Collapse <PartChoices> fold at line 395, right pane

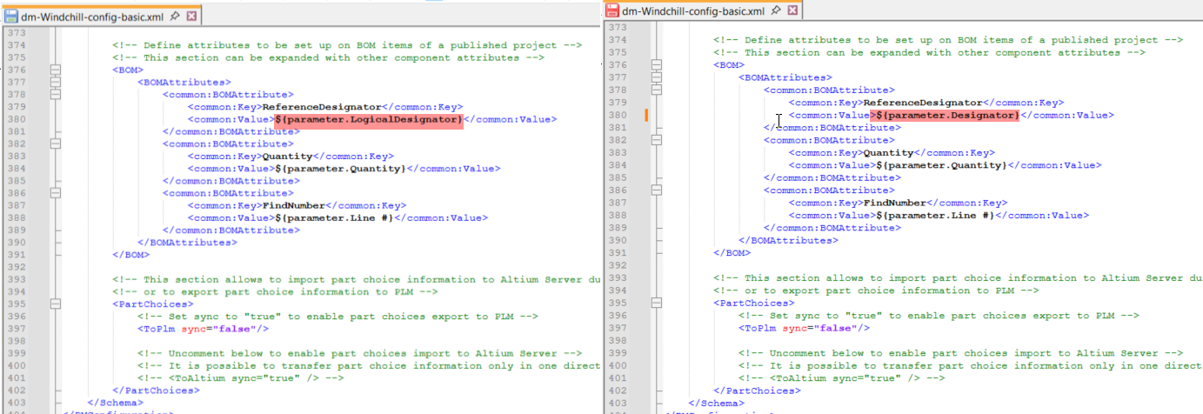pos(657,304)
